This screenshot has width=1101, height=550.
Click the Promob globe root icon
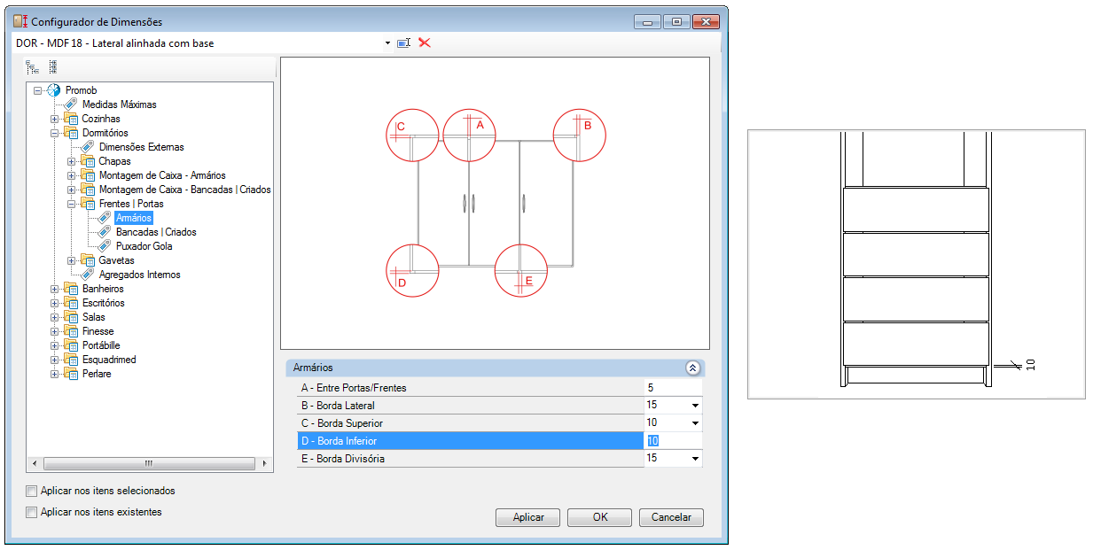(x=54, y=90)
